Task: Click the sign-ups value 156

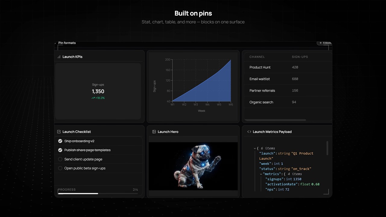Action: (295, 90)
